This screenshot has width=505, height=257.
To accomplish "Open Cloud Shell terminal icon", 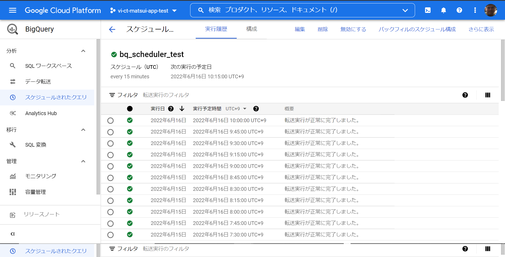I will point(428,10).
